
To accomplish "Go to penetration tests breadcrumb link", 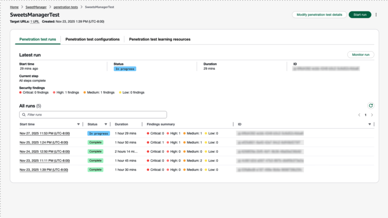I will (65, 7).
